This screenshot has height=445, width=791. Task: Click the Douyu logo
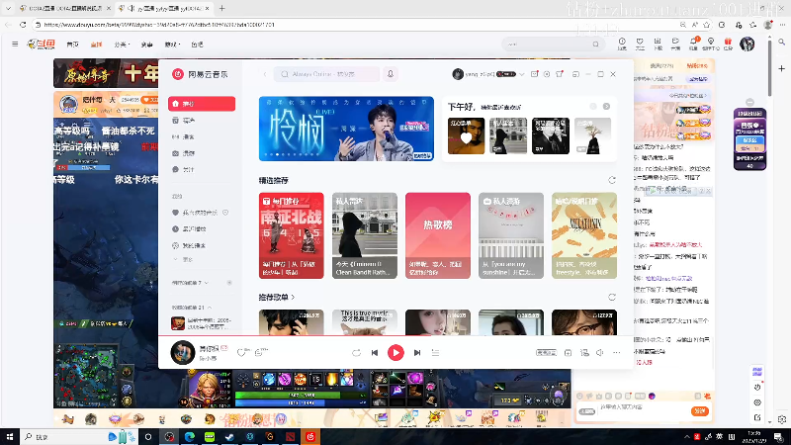[42, 44]
